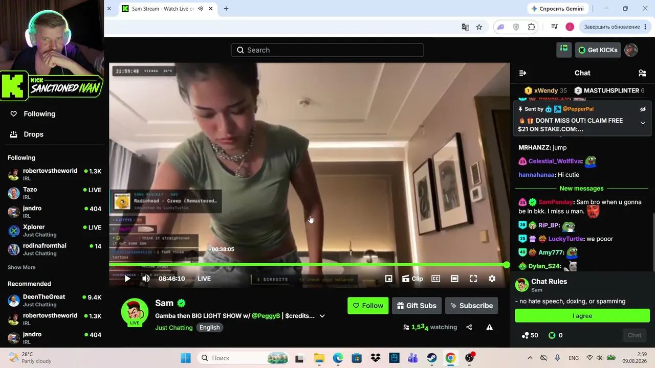Click the video seek bar handle
Viewport: 655px width, 368px height.
506,265
